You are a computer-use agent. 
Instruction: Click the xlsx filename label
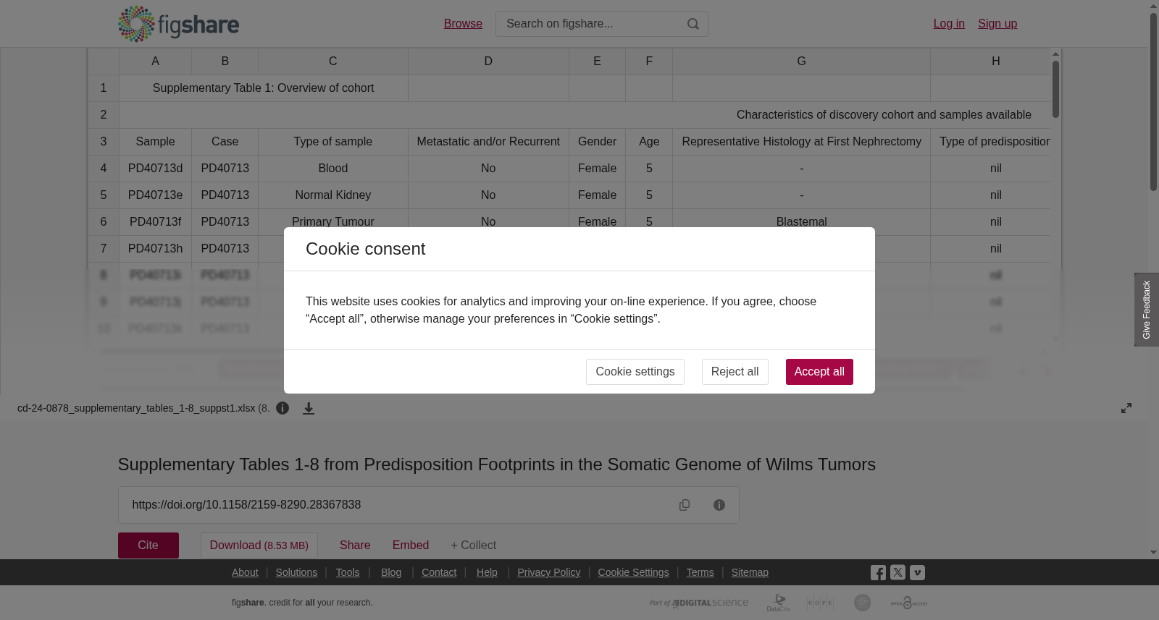136,408
